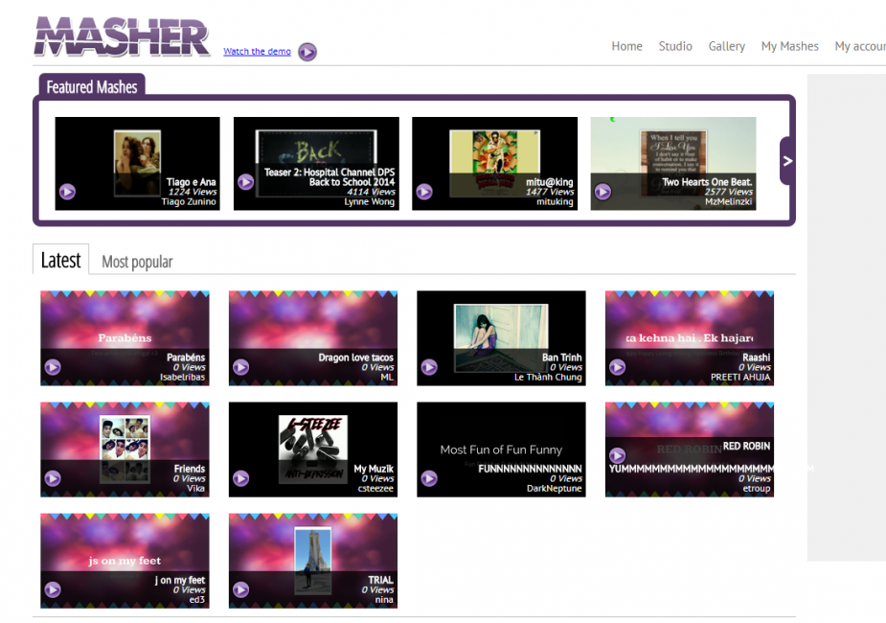Click the PREETI AHUJA author name
Viewport: 886px width, 623px height.
[740, 377]
